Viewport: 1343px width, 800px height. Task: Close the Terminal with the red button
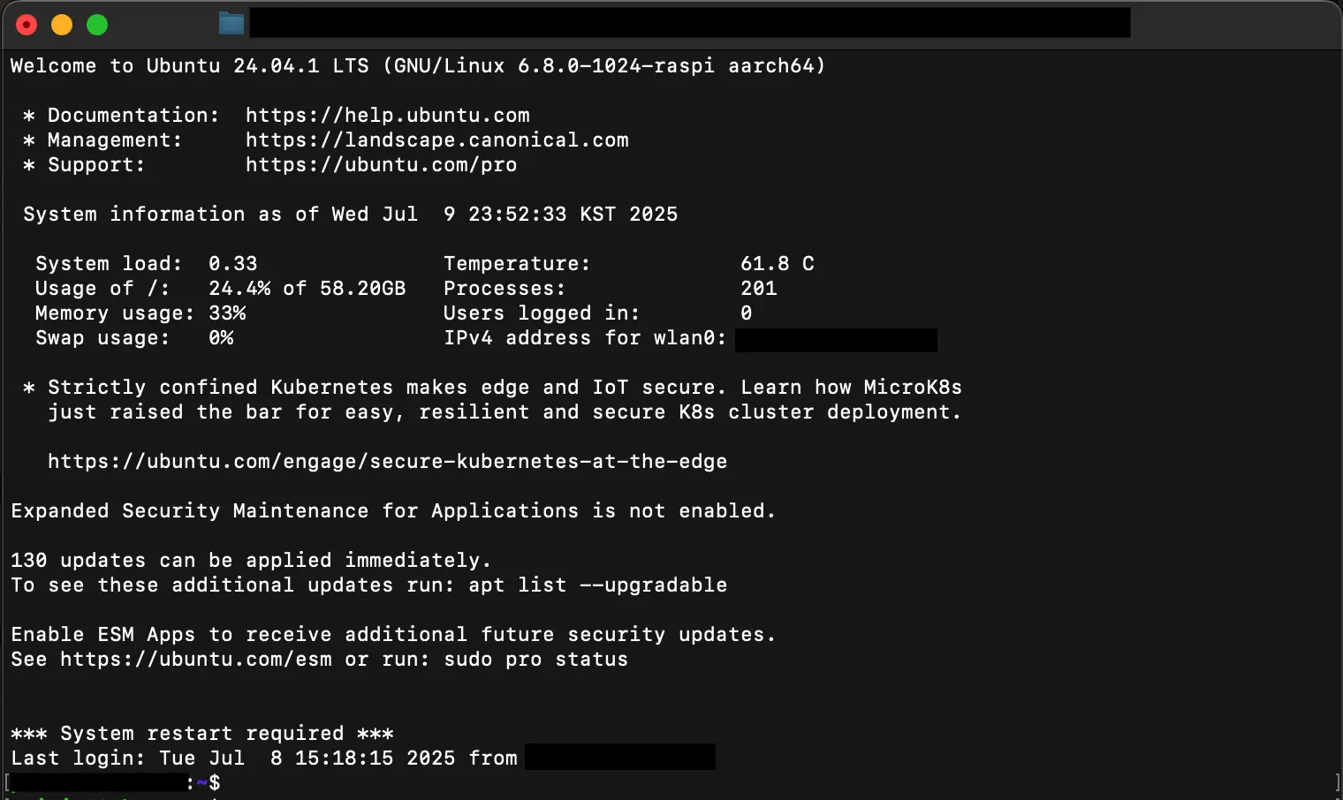tap(27, 25)
